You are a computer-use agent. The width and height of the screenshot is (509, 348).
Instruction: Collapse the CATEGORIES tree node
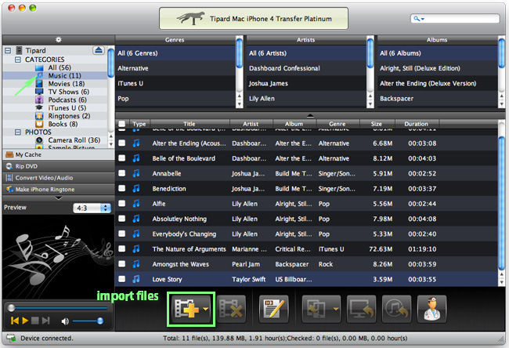point(18,60)
